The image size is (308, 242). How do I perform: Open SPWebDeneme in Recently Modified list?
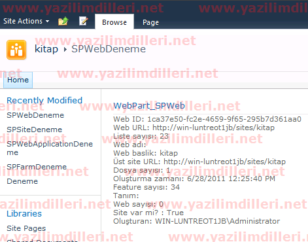(x=35, y=115)
